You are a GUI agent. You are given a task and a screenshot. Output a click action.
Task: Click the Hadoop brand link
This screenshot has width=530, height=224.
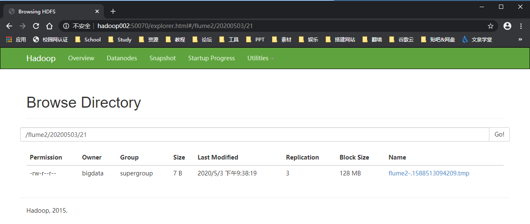tap(41, 58)
